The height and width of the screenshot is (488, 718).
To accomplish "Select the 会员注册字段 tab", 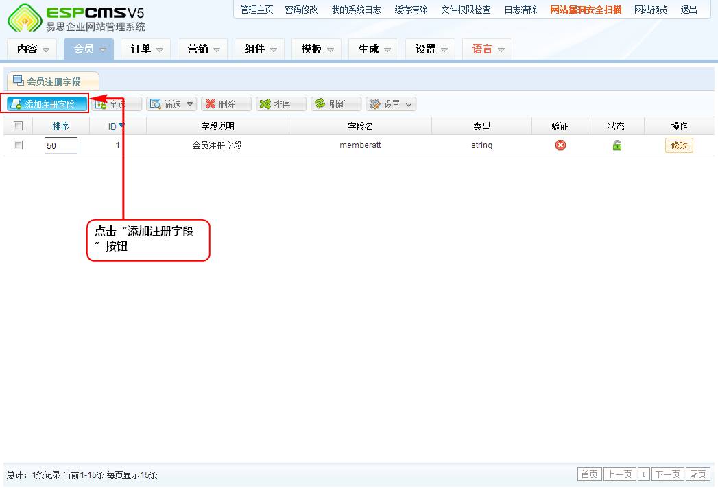I will click(53, 82).
